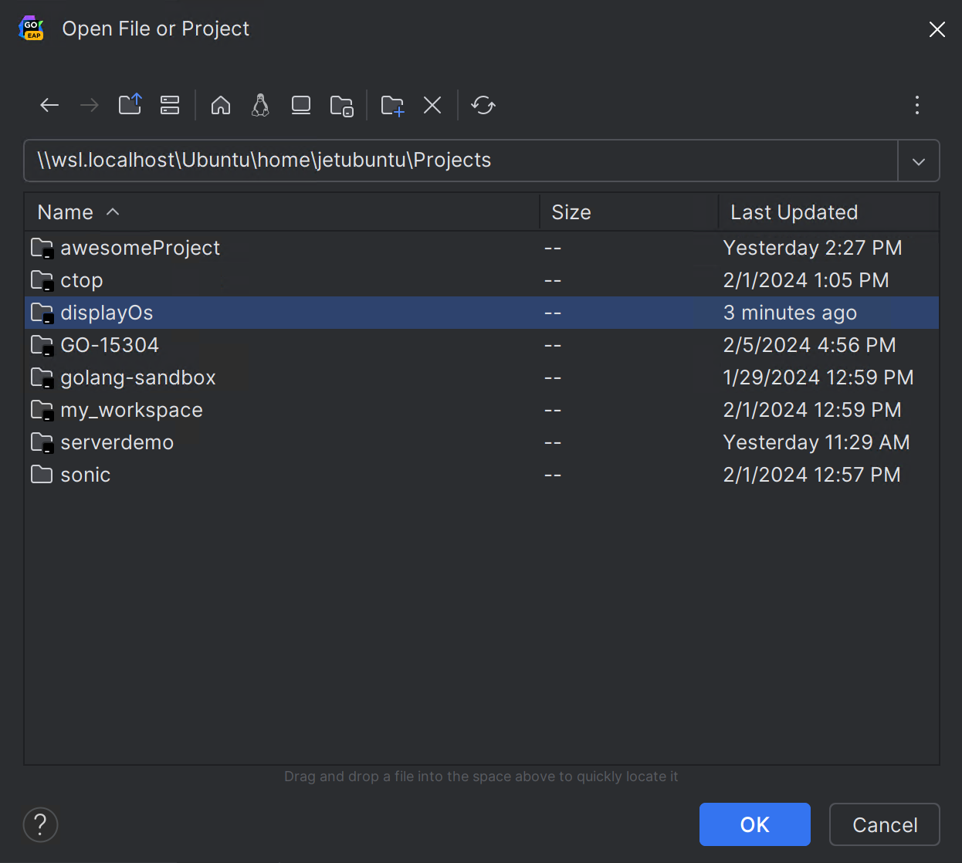Select the golang-sandbox folder

[x=137, y=377]
